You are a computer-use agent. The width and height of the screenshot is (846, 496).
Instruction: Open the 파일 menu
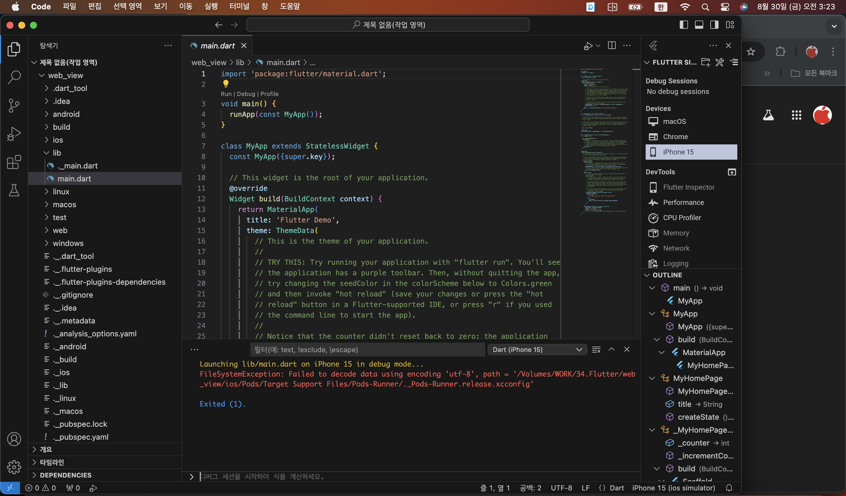pyautogui.click(x=69, y=6)
